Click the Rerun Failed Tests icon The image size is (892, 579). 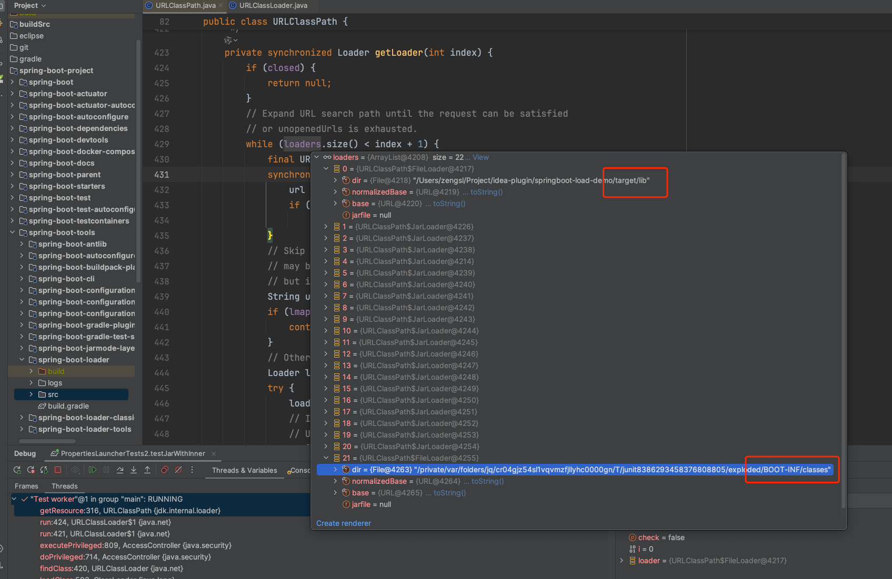(x=31, y=470)
